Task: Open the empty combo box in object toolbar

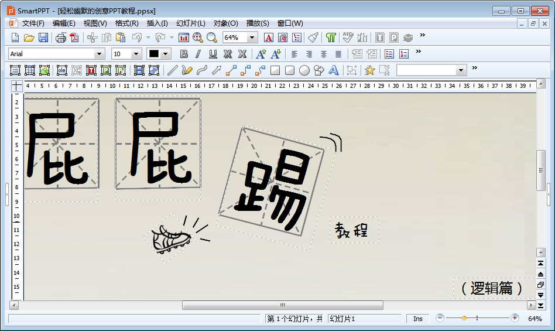Action: (461, 70)
